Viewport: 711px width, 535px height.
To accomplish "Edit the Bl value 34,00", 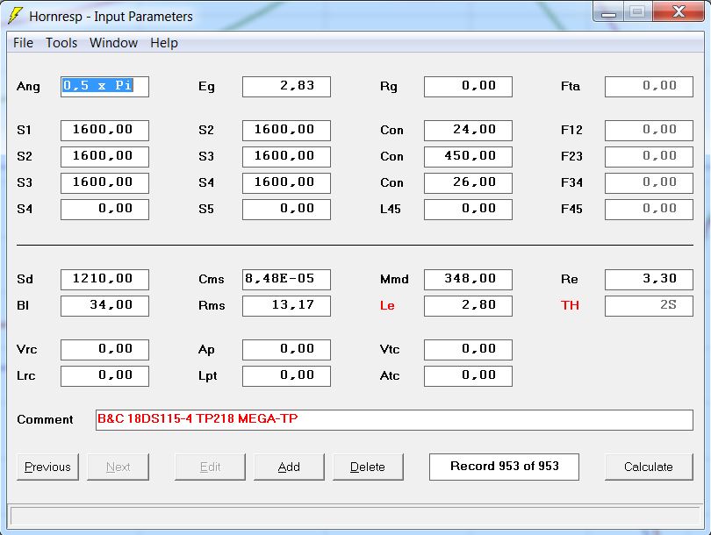I will (104, 306).
